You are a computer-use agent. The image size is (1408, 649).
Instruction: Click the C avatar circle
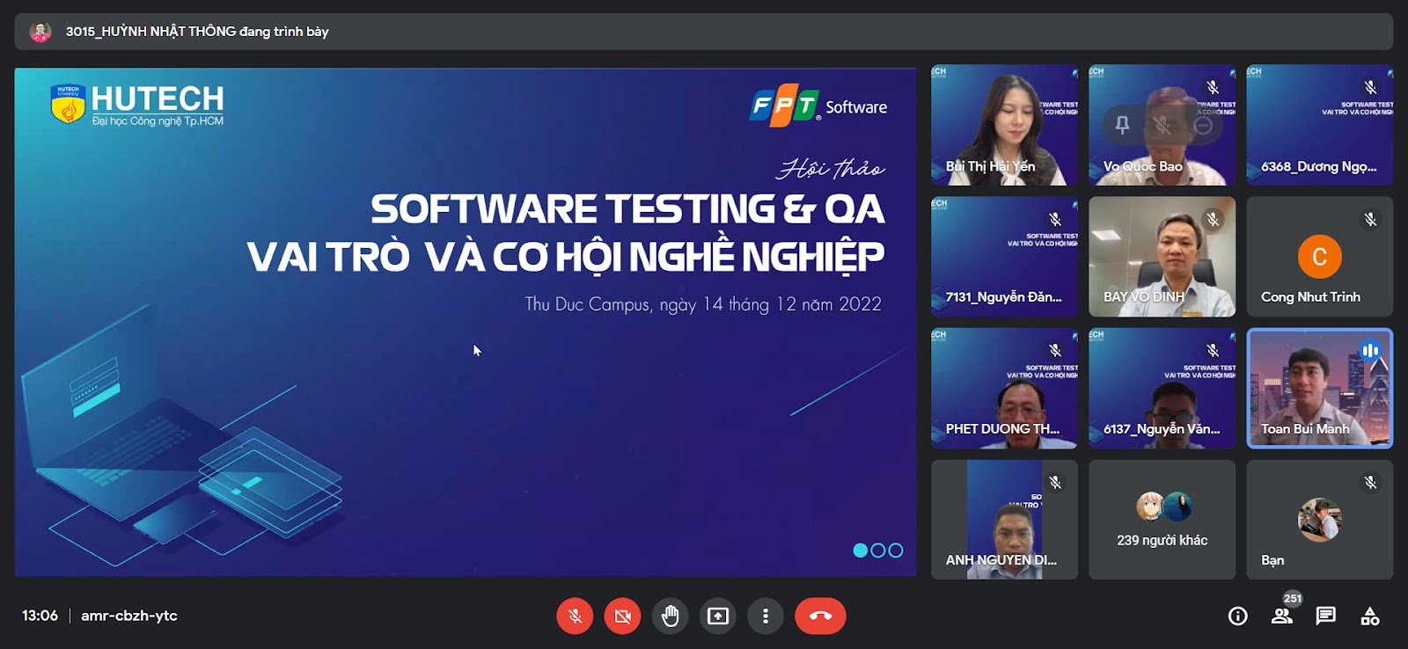[x=1320, y=257]
